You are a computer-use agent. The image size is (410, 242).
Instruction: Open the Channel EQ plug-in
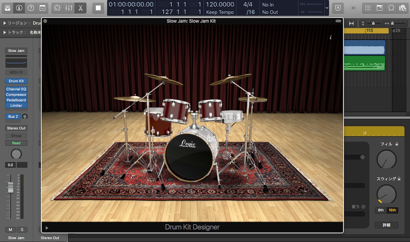(16, 89)
